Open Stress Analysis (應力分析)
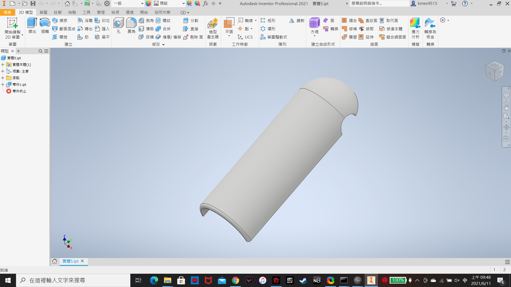 point(415,28)
